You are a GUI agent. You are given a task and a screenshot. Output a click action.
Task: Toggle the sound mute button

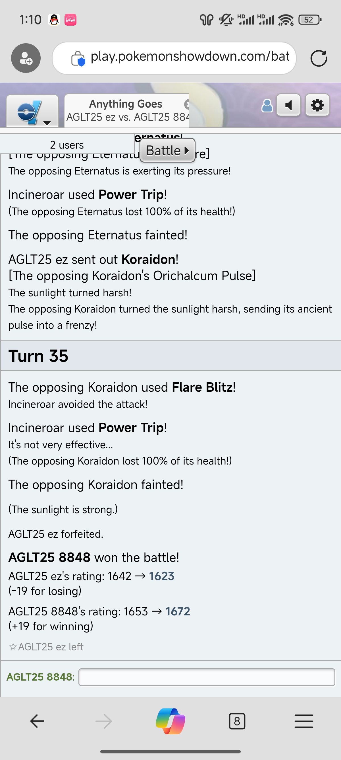point(288,105)
